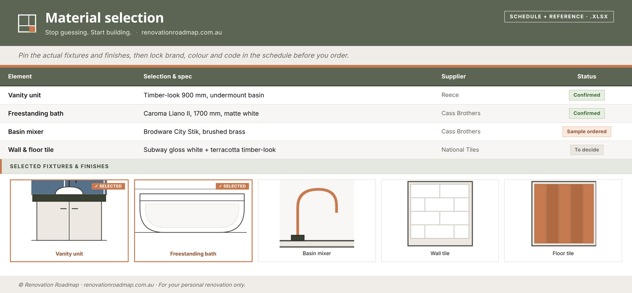Click the Sample ordered status badge

tap(586, 132)
